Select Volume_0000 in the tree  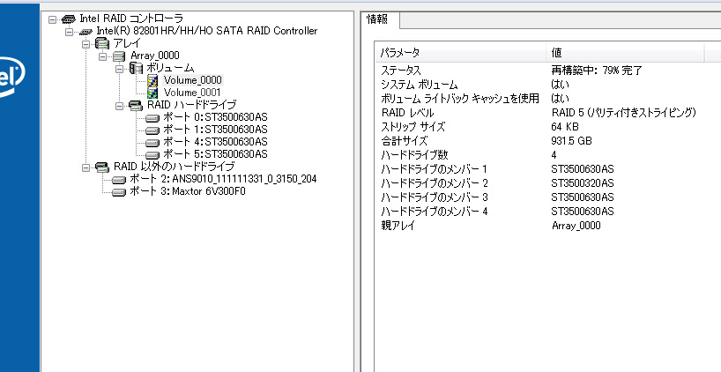193,80
